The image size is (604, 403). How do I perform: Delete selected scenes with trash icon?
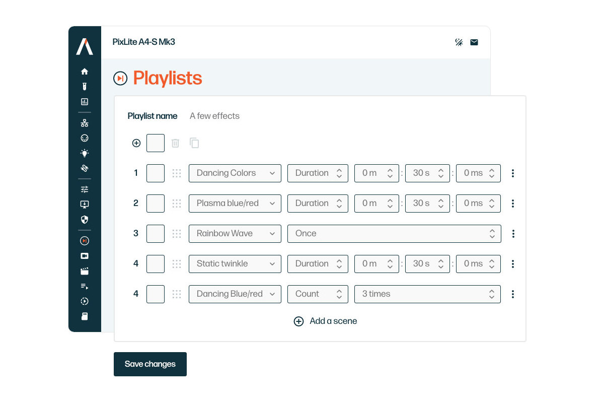(x=175, y=143)
